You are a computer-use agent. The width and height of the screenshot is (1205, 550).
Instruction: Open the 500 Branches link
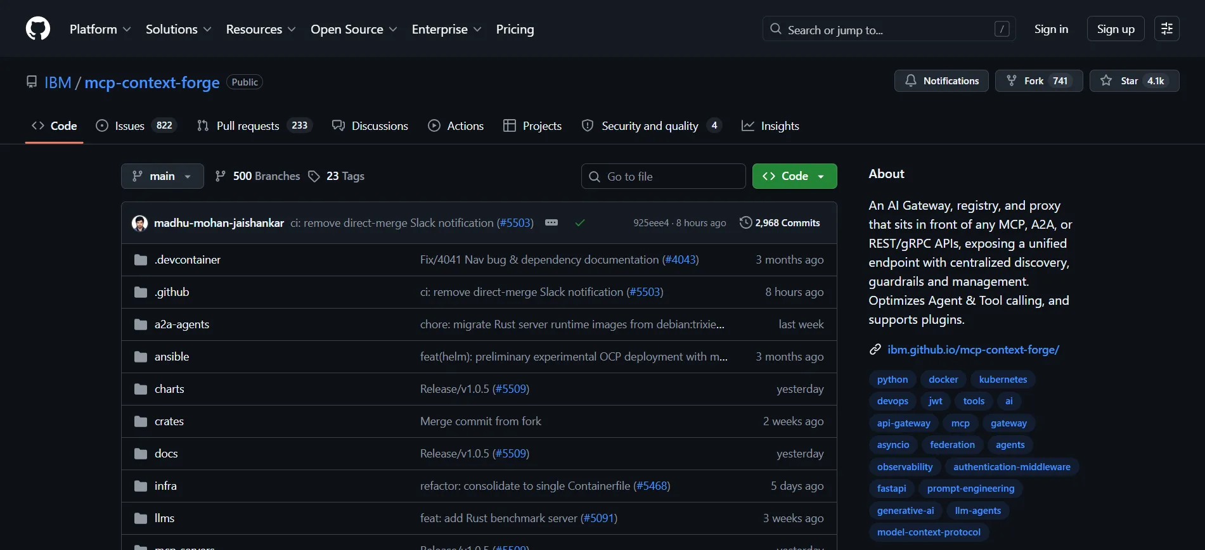click(x=257, y=176)
